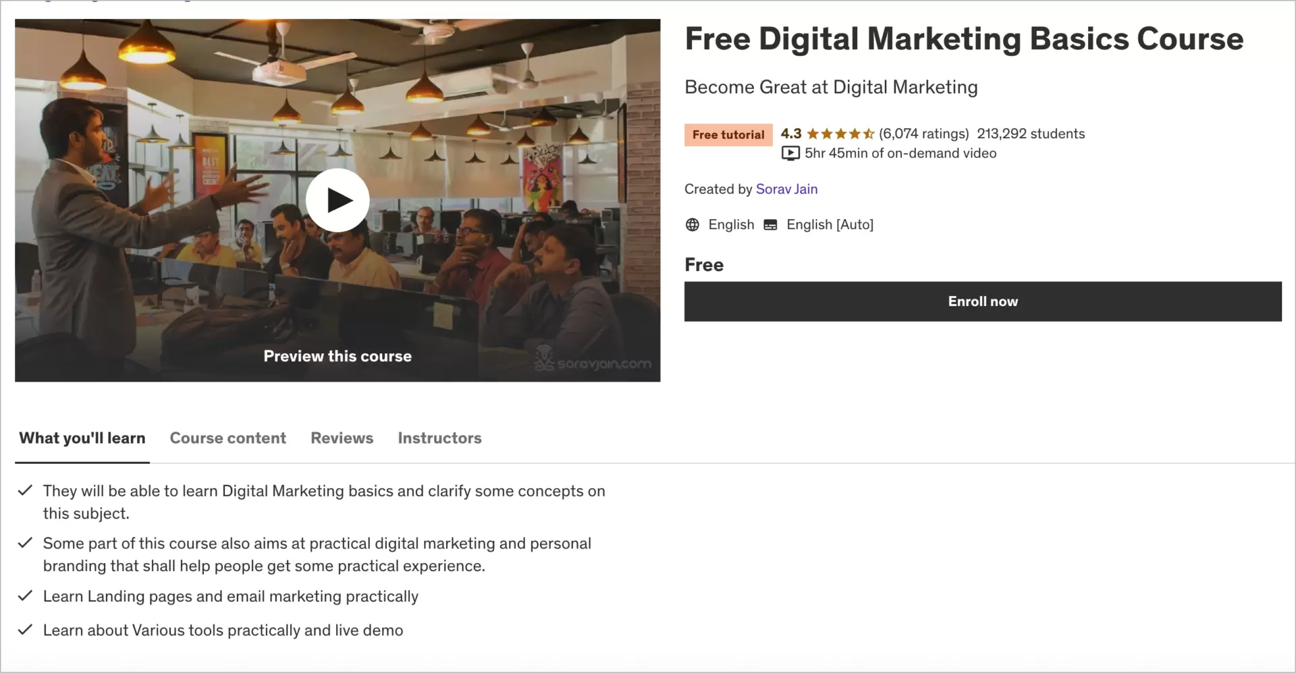Switch to the What you'll learn tab
The width and height of the screenshot is (1296, 673).
click(82, 438)
